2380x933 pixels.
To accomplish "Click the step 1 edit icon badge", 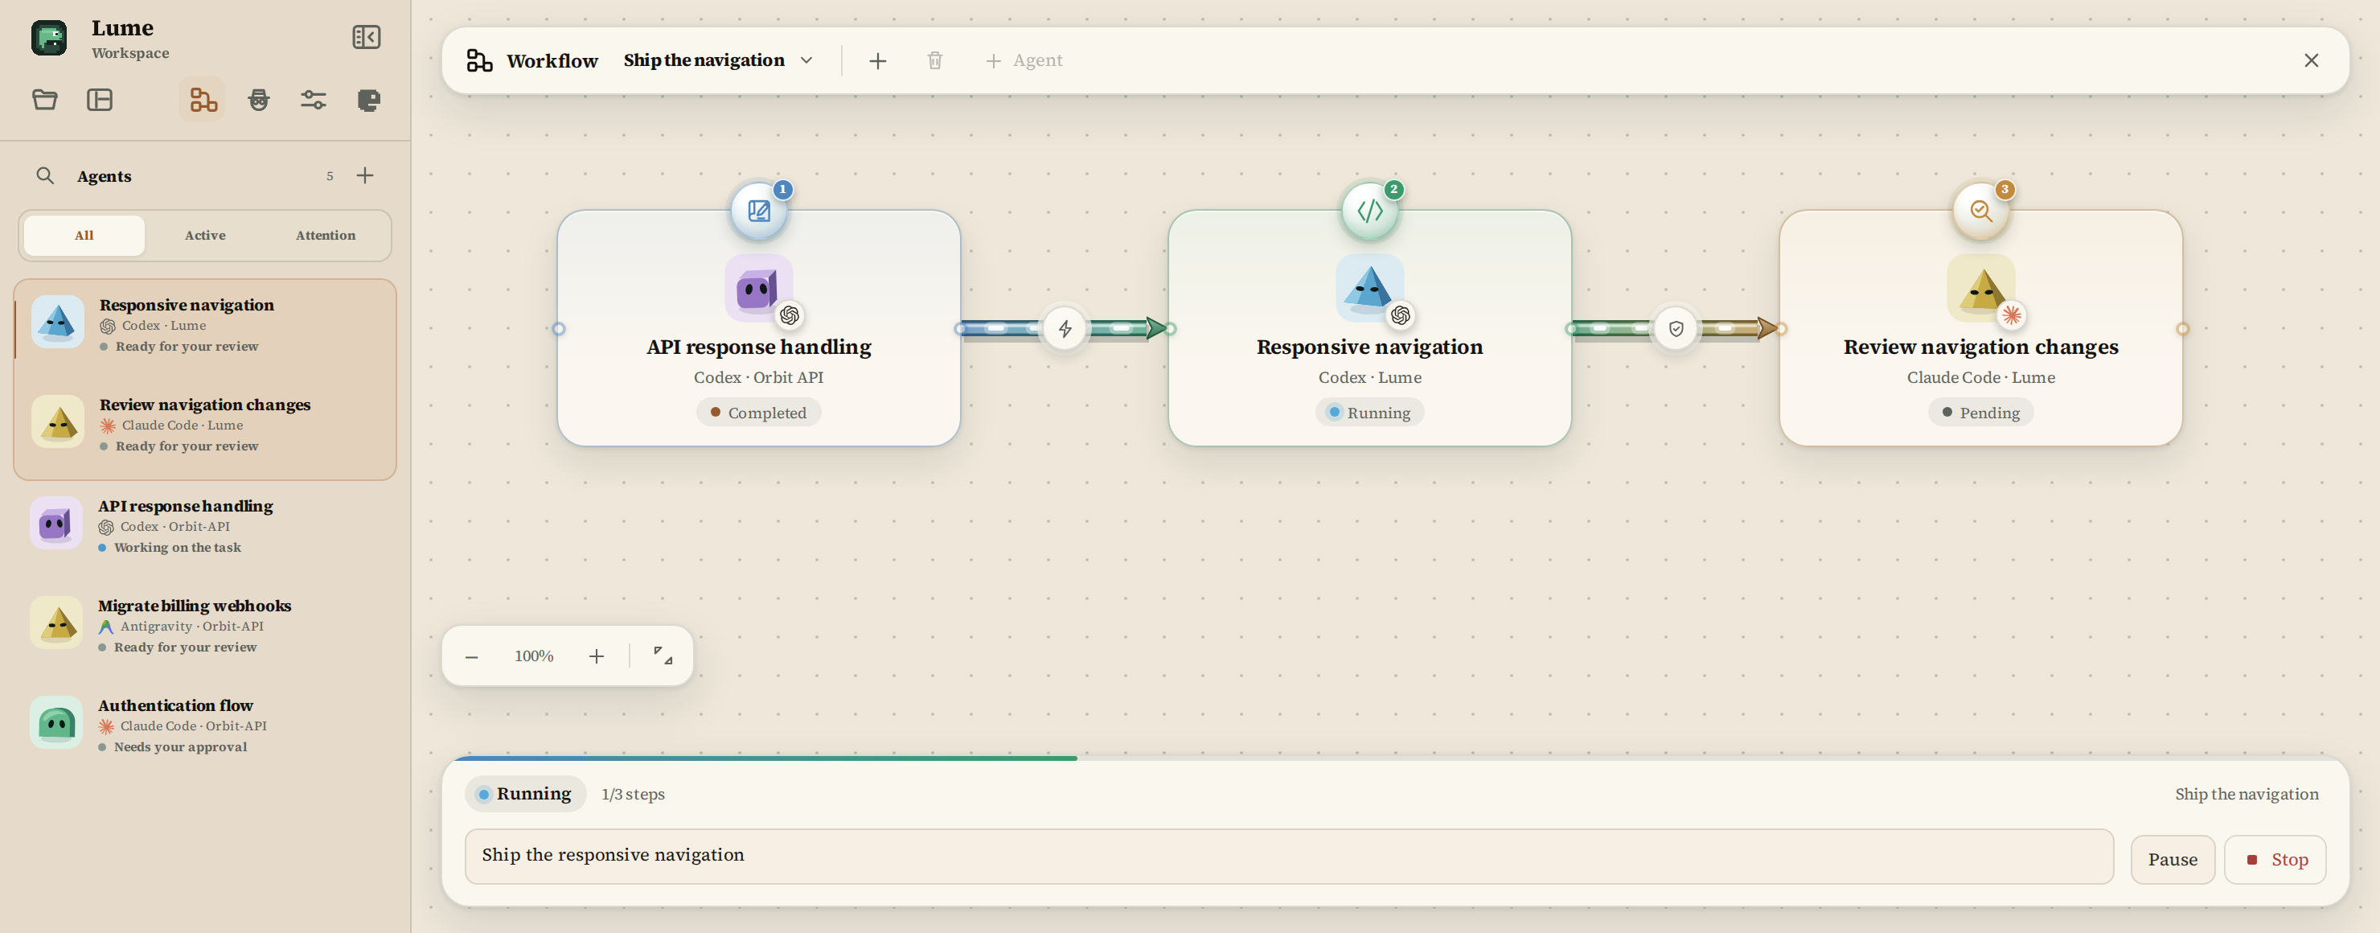I will pyautogui.click(x=758, y=211).
